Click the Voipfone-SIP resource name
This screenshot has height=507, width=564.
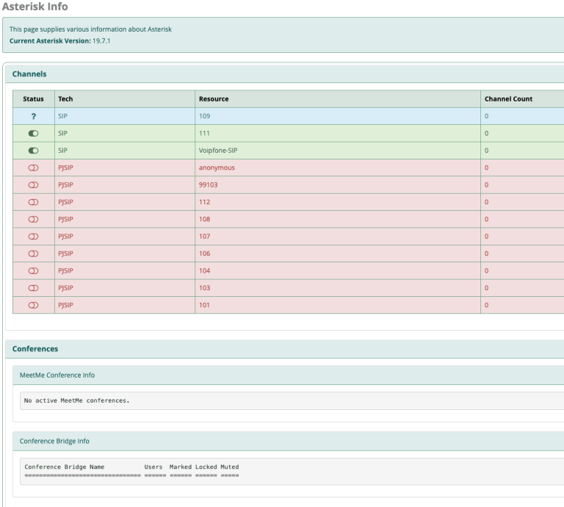[x=219, y=151]
